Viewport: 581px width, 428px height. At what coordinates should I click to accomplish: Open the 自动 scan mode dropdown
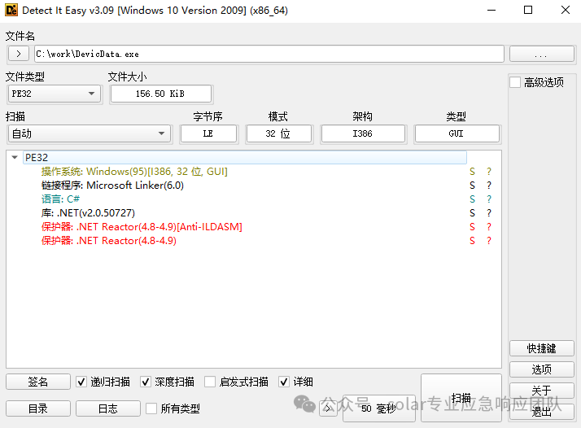click(x=89, y=133)
